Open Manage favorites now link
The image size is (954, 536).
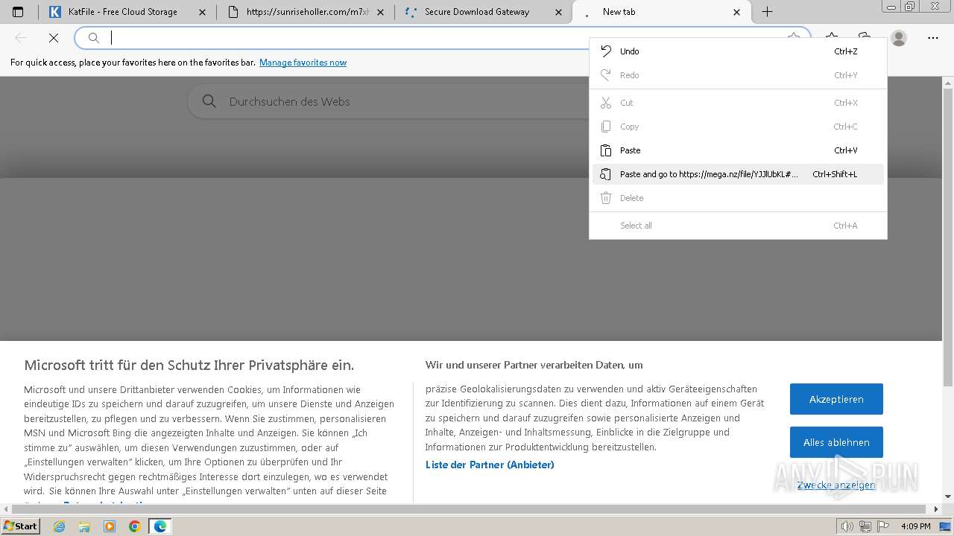tap(303, 63)
